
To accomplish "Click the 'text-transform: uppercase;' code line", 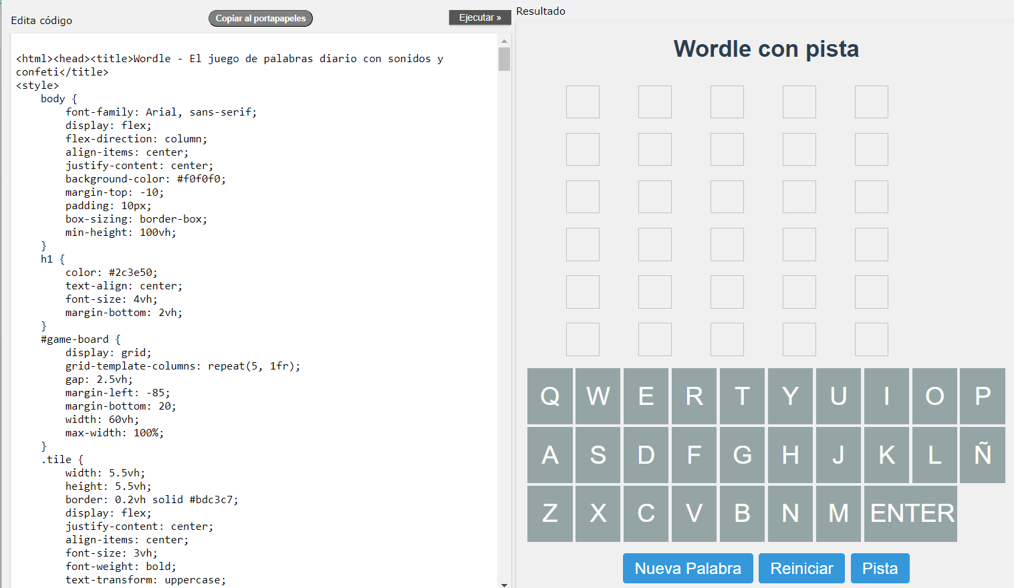I will (146, 580).
